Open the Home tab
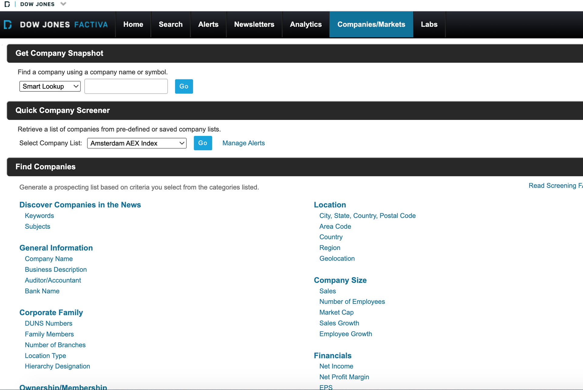Screen dimensions: 583x390 pos(133,25)
